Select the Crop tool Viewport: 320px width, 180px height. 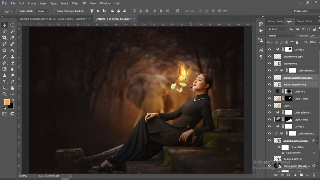(x=4, y=38)
